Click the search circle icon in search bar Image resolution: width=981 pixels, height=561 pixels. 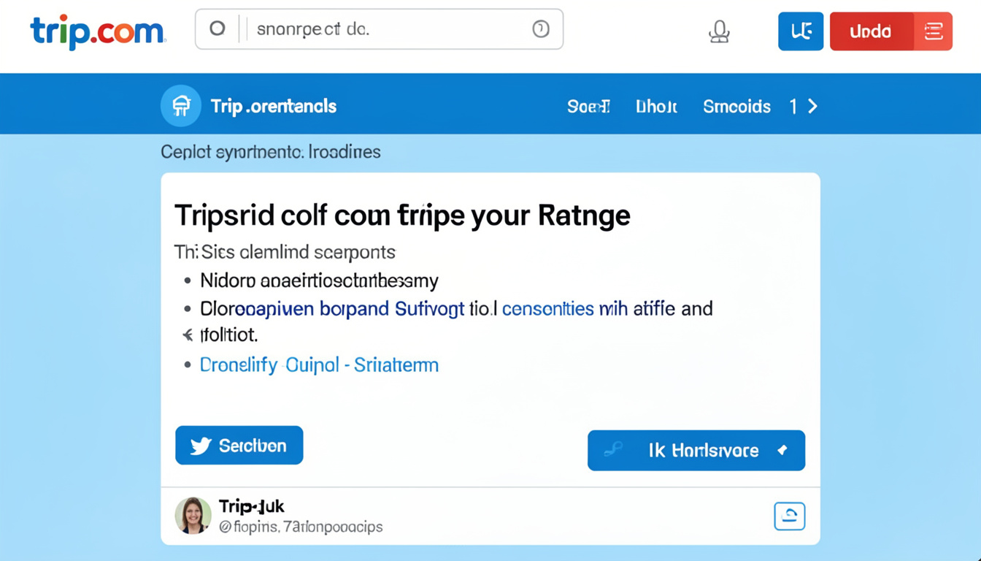[x=218, y=28]
